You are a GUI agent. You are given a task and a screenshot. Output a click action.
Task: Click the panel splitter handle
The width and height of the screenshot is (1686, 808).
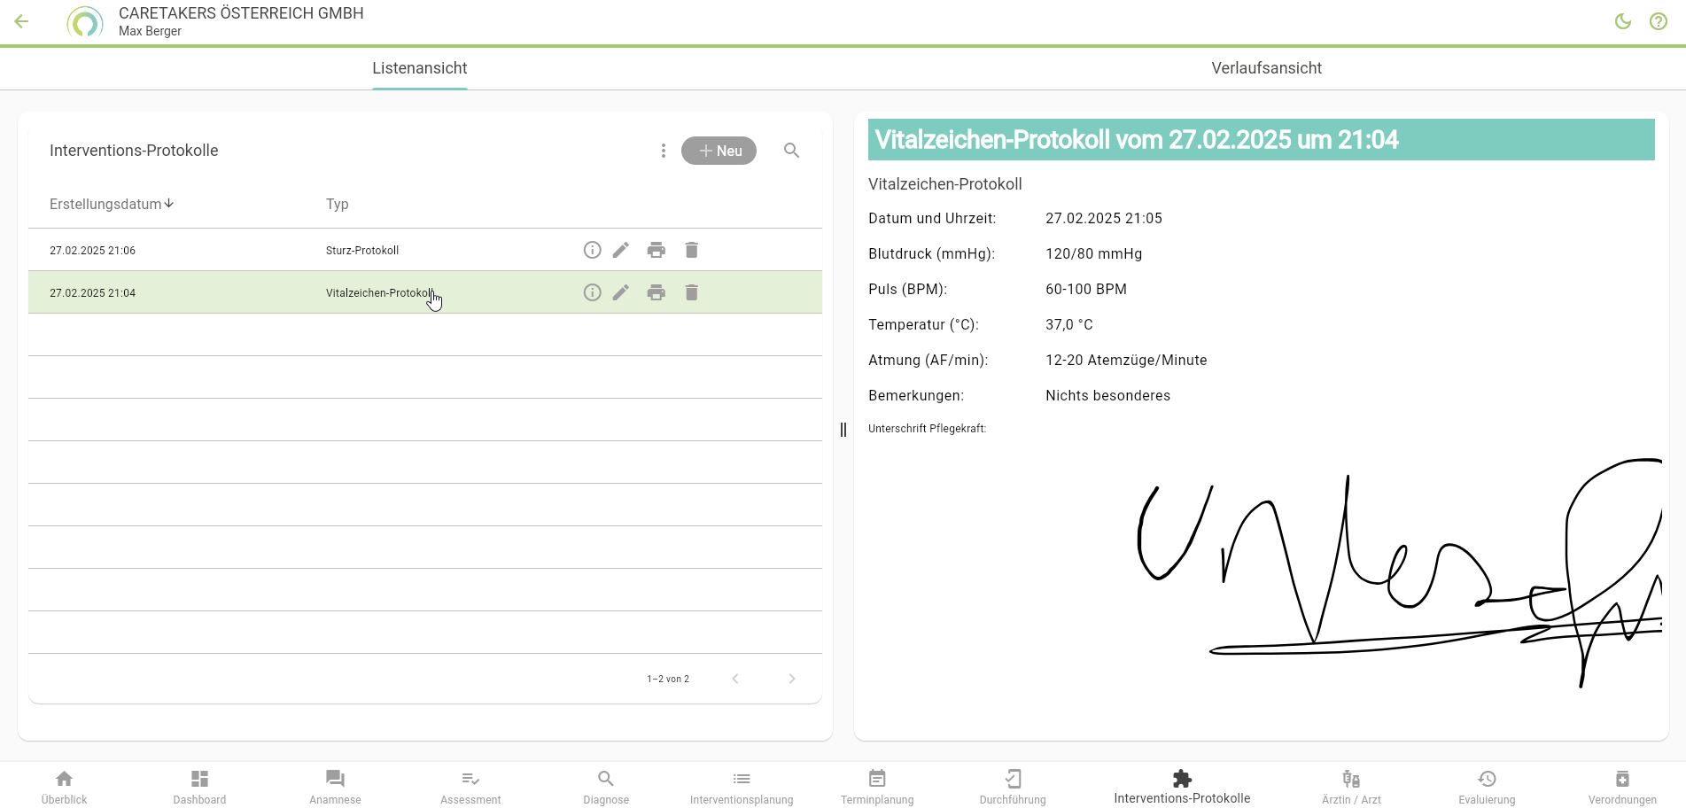click(x=843, y=430)
